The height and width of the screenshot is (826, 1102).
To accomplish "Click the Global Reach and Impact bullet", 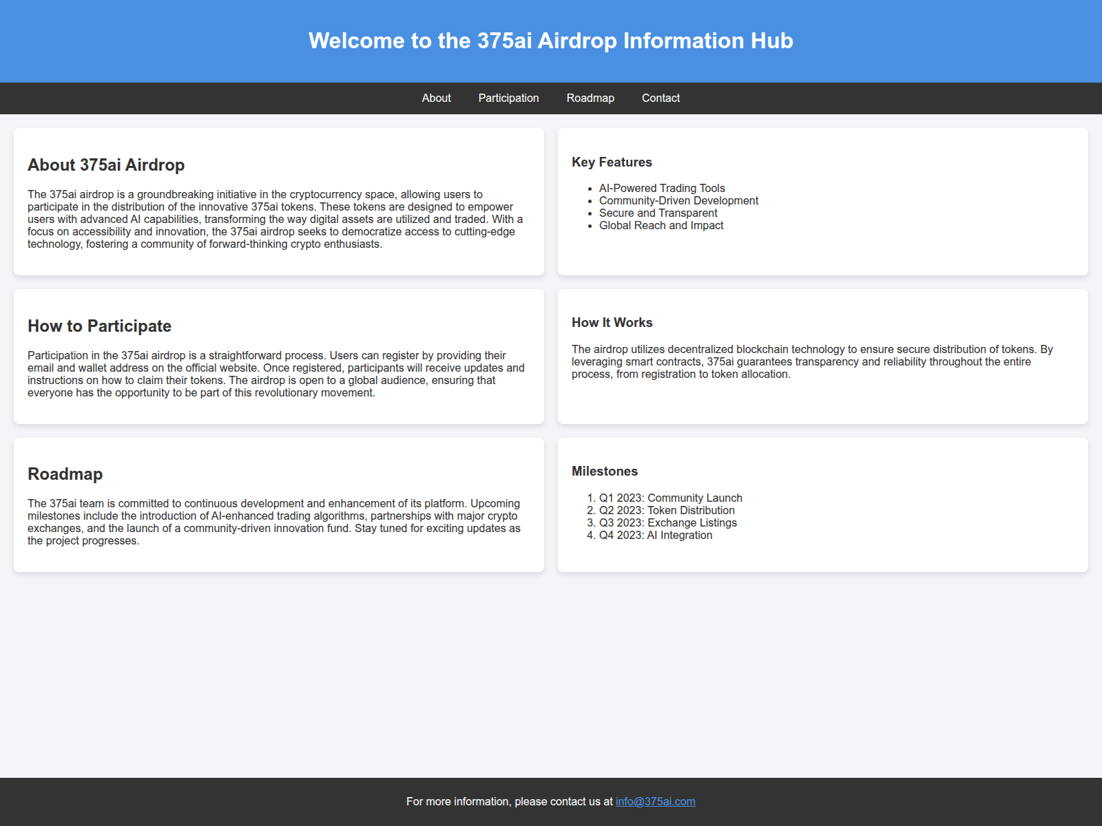I will pyautogui.click(x=661, y=225).
